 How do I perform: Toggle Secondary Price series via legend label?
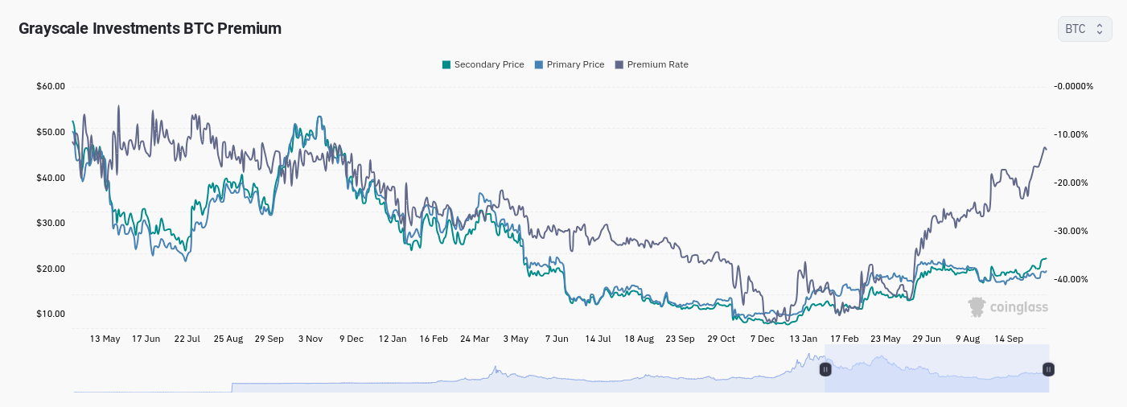(489, 64)
